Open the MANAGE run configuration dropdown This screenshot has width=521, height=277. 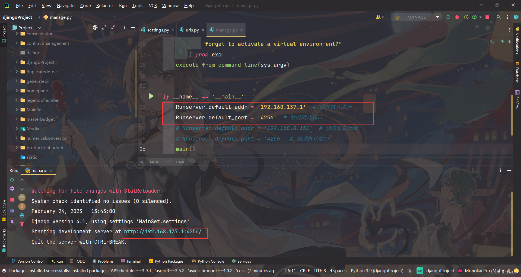(417, 17)
